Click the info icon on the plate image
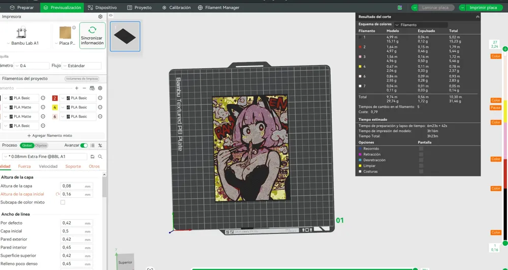Image resolution: width=508 pixels, height=270 pixels. click(x=74, y=28)
